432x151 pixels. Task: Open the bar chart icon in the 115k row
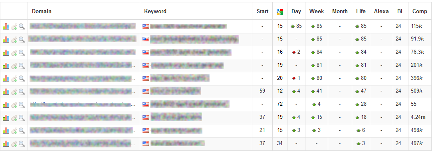[x=6, y=27]
